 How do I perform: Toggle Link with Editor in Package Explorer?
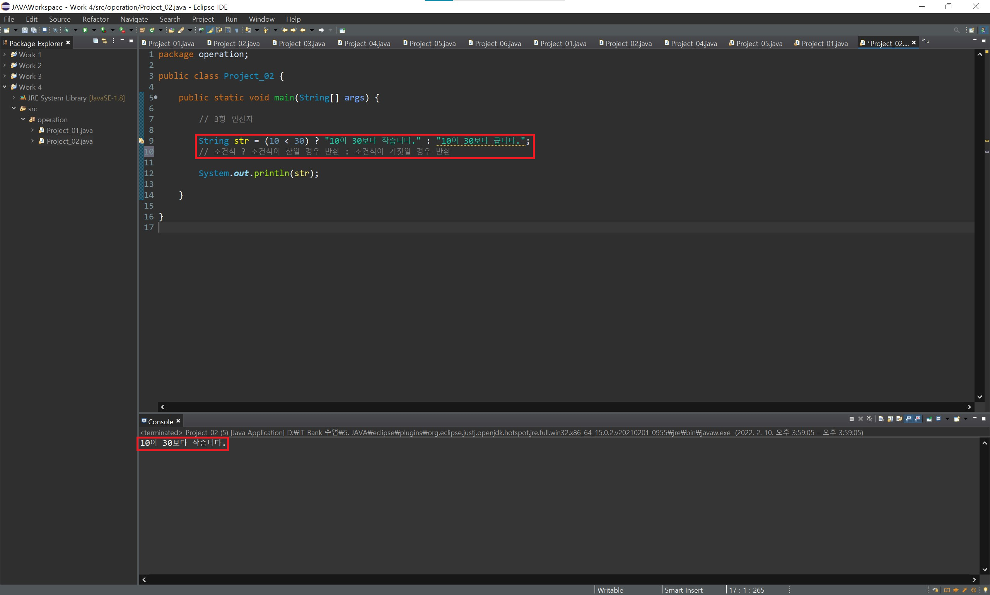pos(104,41)
